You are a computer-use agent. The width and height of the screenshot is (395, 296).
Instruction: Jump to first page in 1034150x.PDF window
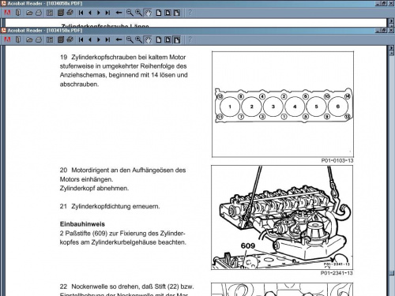[81, 39]
